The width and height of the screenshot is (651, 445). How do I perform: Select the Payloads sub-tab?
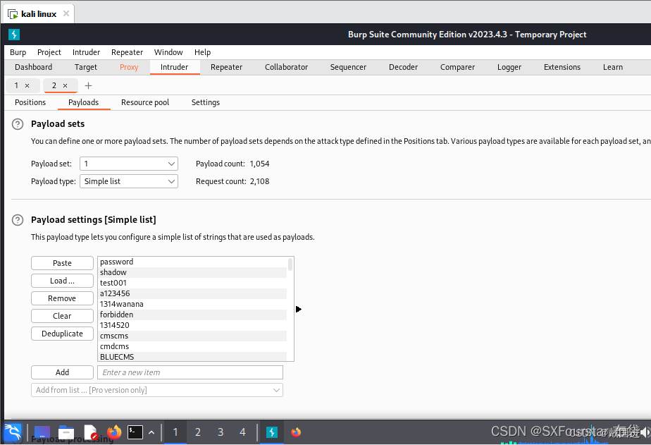83,103
